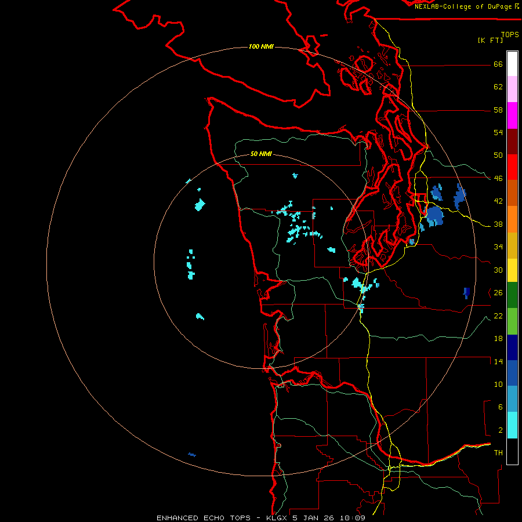Click the magenta 58 kft swatch
522x522 pixels.
coord(512,115)
